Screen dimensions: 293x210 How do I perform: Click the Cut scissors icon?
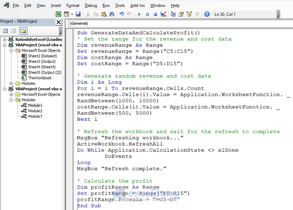tap(88, 14)
